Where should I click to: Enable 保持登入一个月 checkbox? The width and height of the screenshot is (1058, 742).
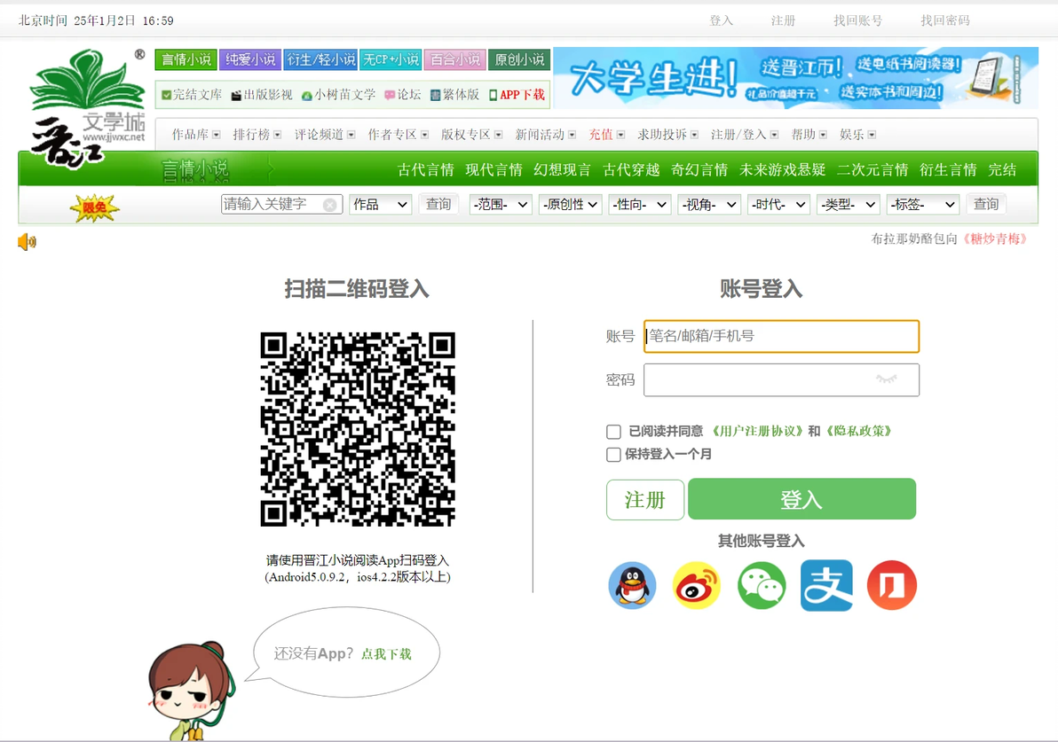(613, 454)
